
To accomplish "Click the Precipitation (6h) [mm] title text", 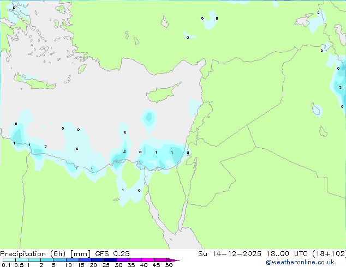I will pos(45,254).
